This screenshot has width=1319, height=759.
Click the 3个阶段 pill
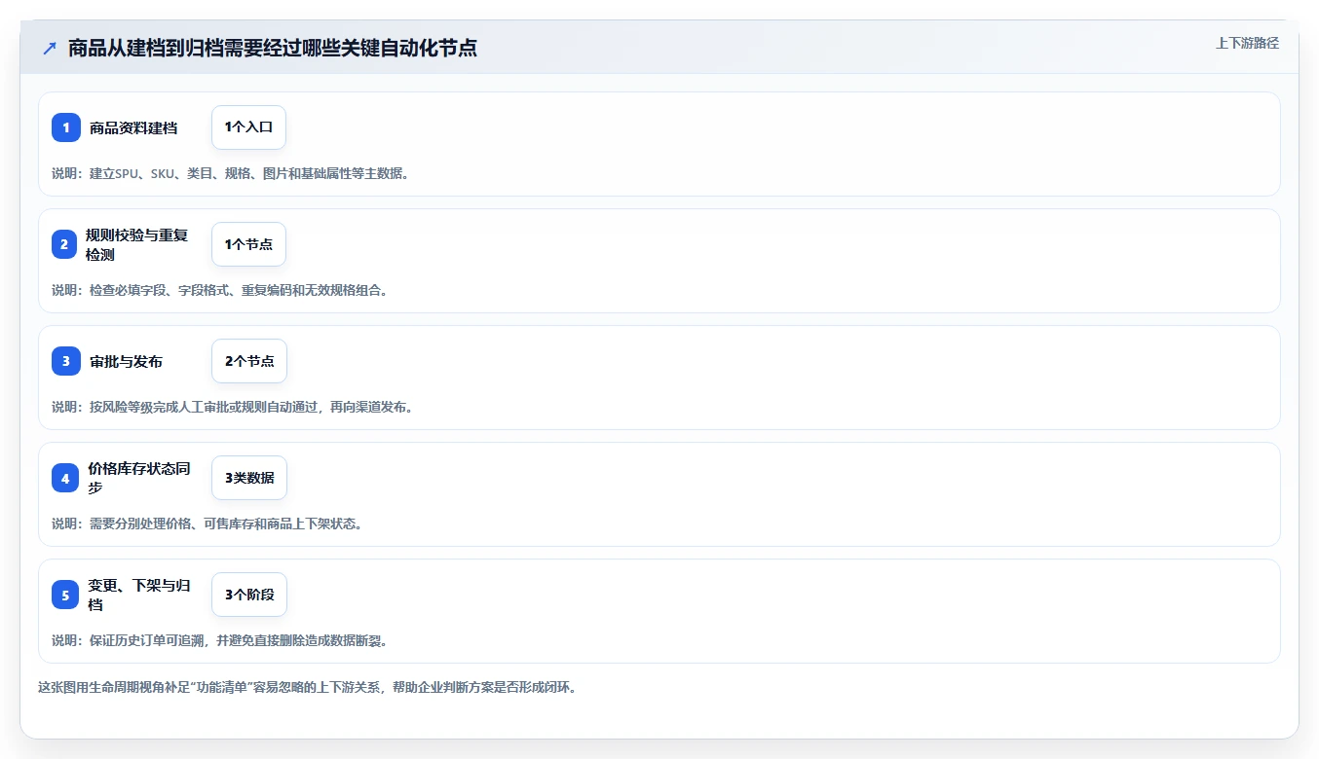pyautogui.click(x=249, y=595)
